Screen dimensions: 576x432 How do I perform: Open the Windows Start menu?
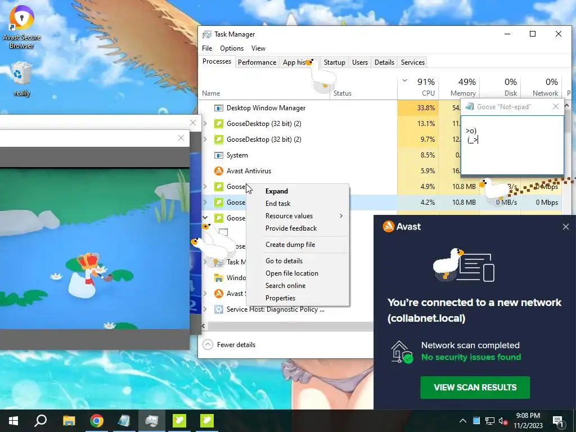13,421
